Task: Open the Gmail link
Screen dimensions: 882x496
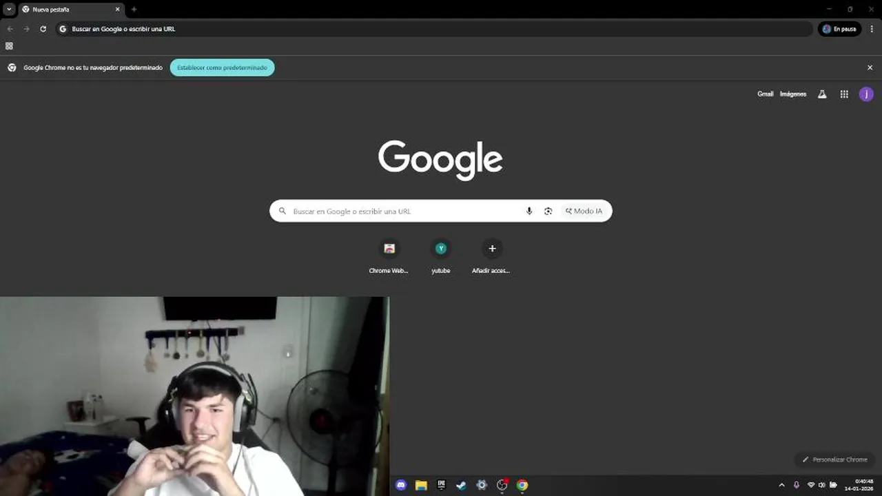Action: [765, 94]
